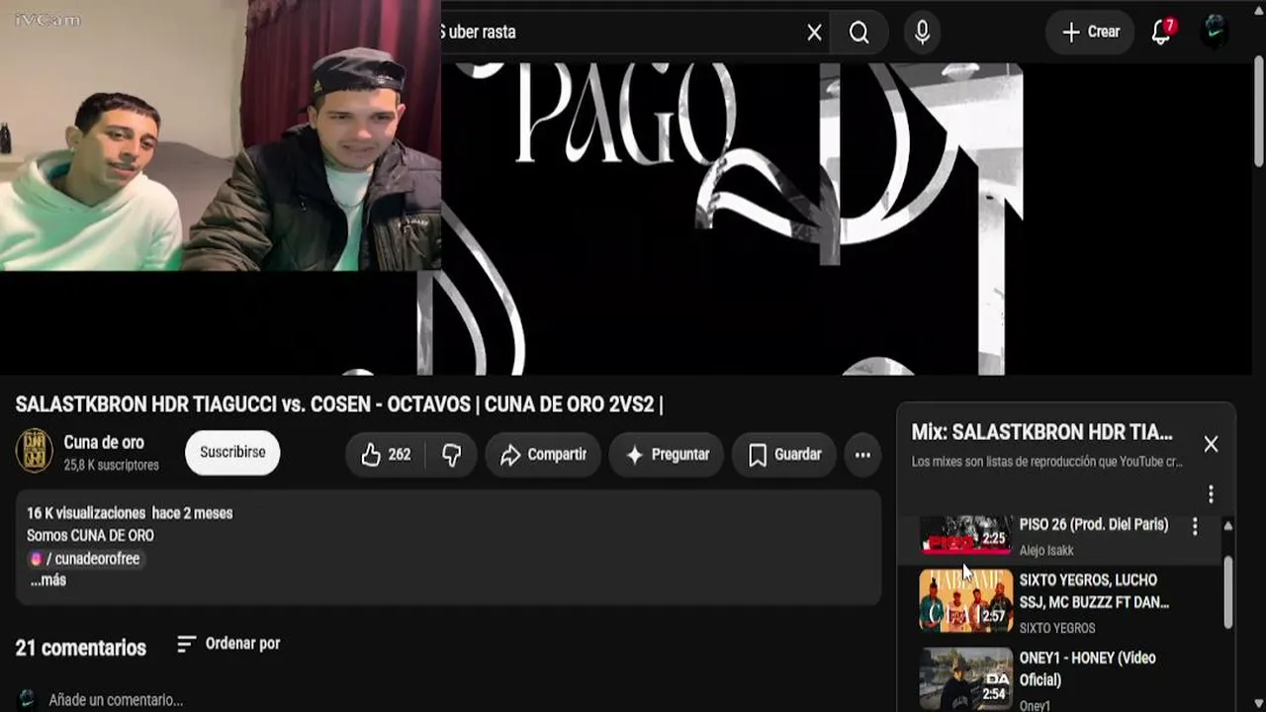Open the notifications bell
Image resolution: width=1266 pixels, height=712 pixels.
pos(1162,33)
